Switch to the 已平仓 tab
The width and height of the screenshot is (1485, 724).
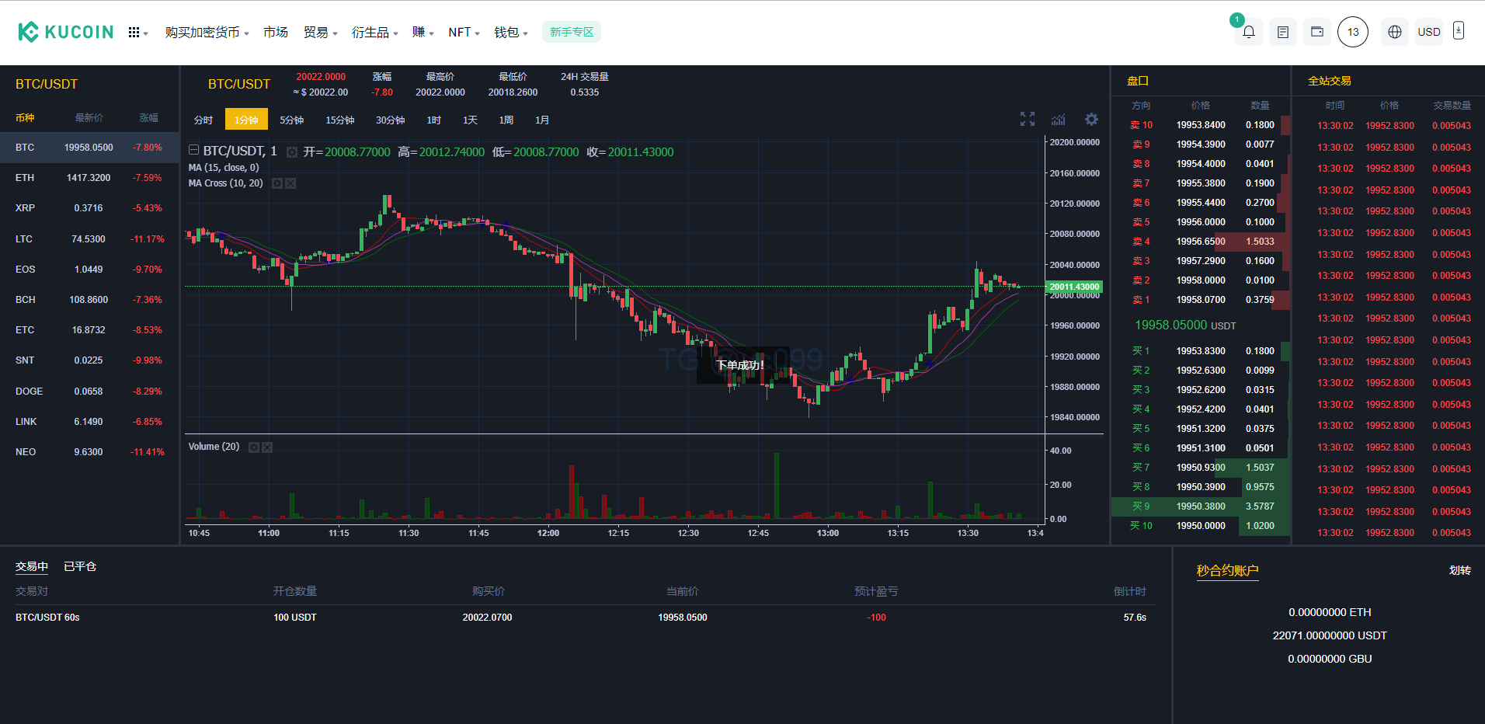pos(79,566)
